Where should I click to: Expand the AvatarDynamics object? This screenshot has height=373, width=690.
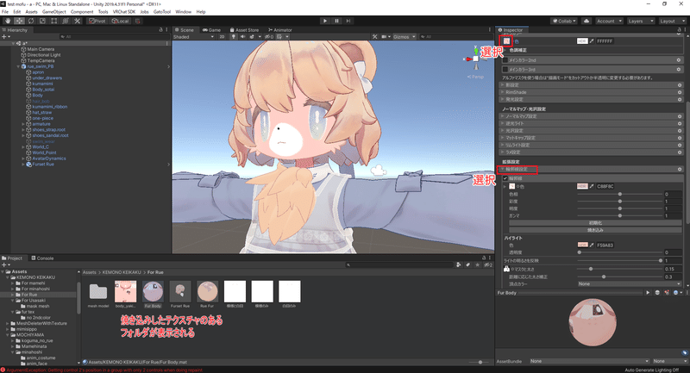[23, 159]
